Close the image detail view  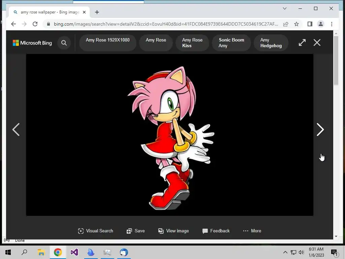point(317,42)
